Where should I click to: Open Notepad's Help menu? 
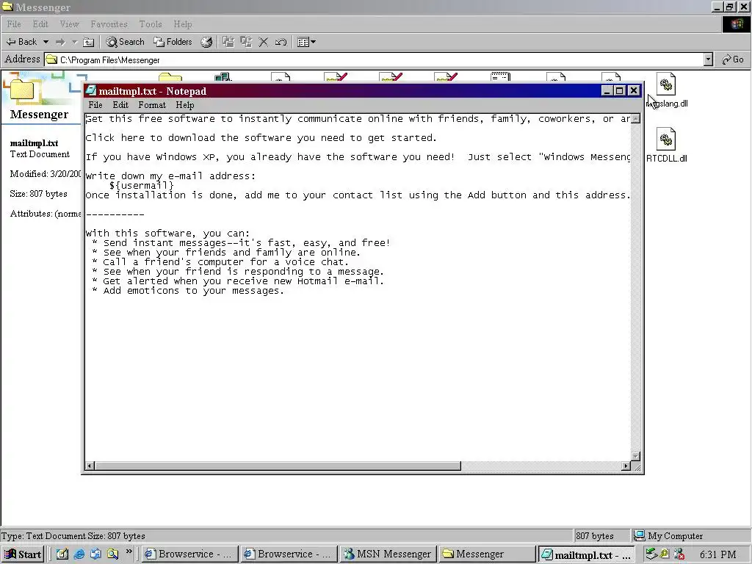[184, 105]
